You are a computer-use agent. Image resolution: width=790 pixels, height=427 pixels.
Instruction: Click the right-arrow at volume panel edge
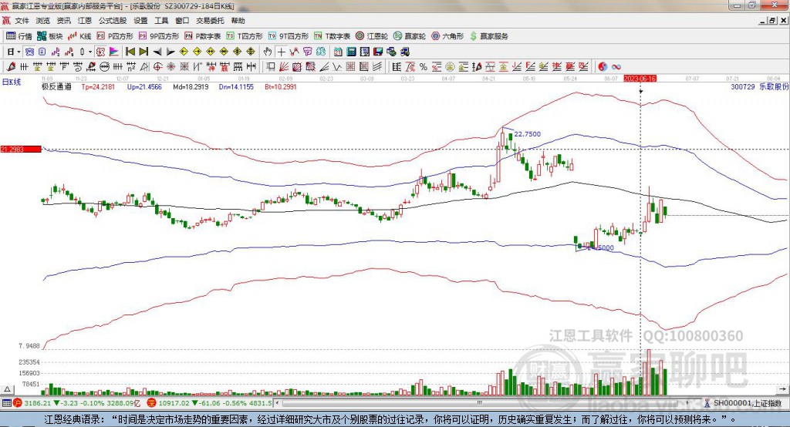(x=782, y=388)
